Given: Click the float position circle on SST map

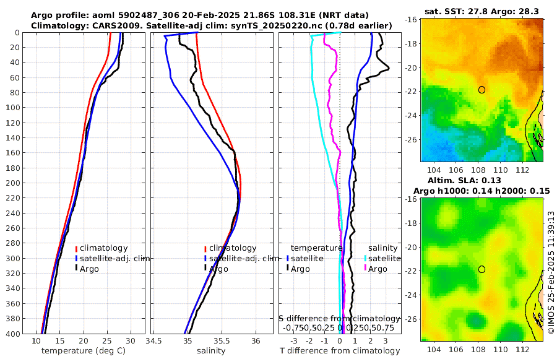Looking at the screenshot, I should (481, 90).
